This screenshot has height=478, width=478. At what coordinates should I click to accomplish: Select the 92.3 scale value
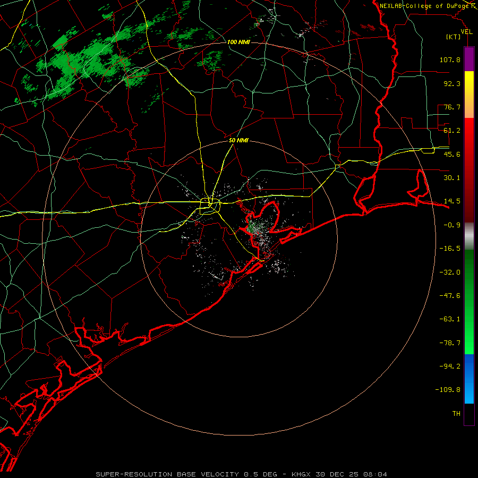click(x=452, y=83)
